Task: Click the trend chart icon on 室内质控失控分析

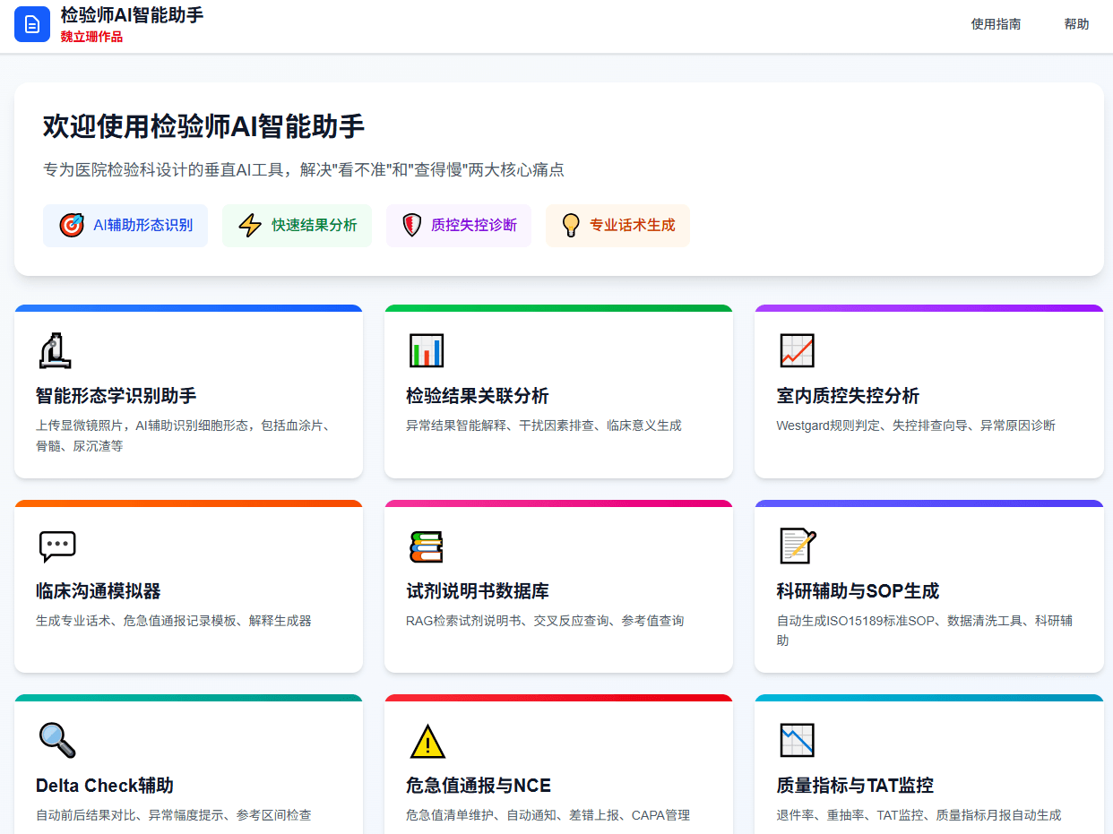Action: tap(798, 351)
